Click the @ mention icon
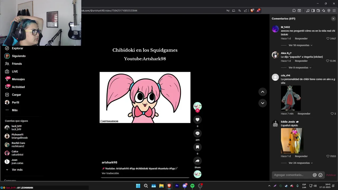This screenshot has height=190, width=338. [314, 175]
